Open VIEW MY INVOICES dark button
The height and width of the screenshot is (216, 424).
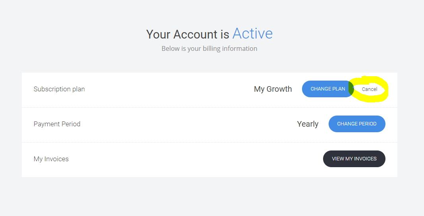354,159
